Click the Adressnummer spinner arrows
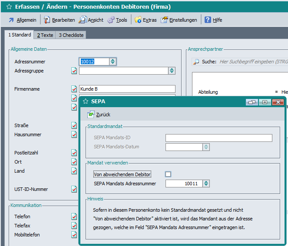This screenshot has height=246, width=288. coord(113,62)
